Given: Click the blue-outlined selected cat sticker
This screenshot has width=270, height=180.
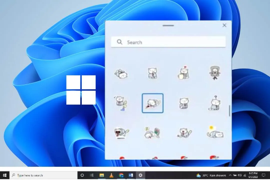Looking at the screenshot, I should (152, 103).
